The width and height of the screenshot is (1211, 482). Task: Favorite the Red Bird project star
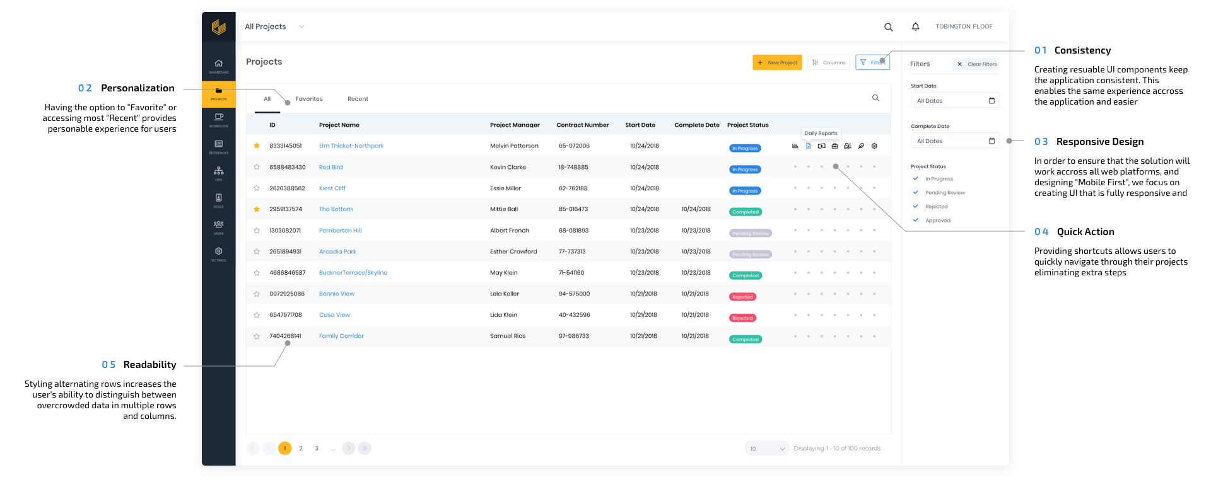(257, 167)
